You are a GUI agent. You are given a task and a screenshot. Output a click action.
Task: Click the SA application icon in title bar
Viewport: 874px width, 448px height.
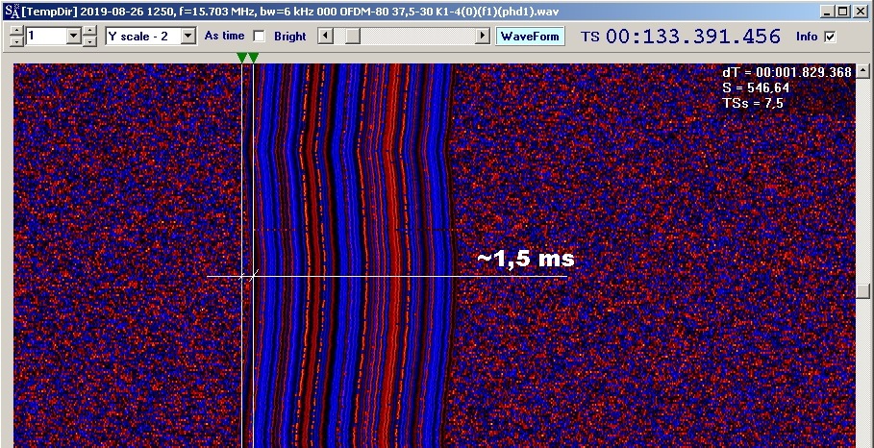[12, 11]
